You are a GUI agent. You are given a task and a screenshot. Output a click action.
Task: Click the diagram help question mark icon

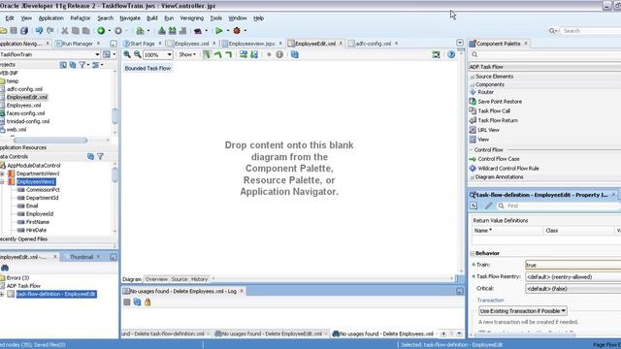451,54
